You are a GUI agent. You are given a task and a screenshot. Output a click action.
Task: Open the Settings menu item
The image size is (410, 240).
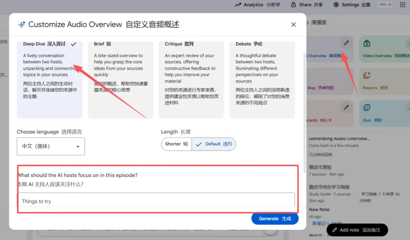(x=352, y=5)
